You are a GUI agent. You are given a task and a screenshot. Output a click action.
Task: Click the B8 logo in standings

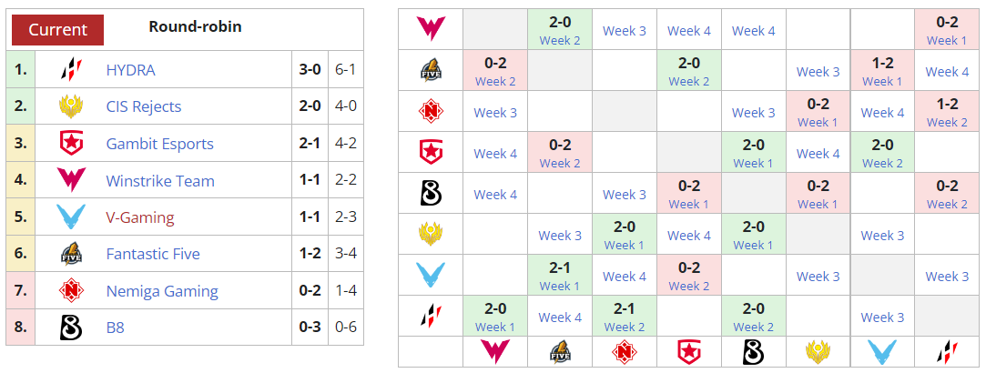[70, 328]
